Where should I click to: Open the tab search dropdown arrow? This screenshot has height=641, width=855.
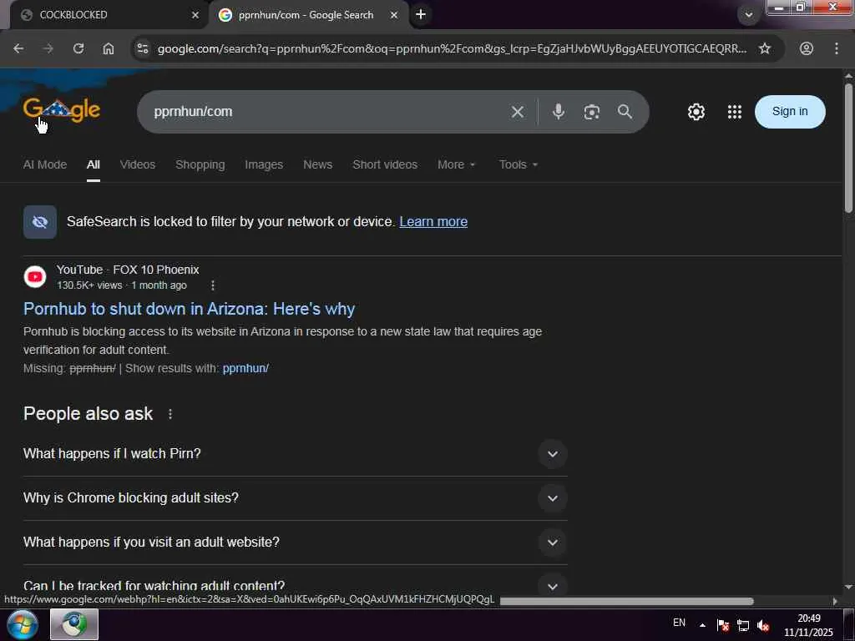click(x=749, y=15)
